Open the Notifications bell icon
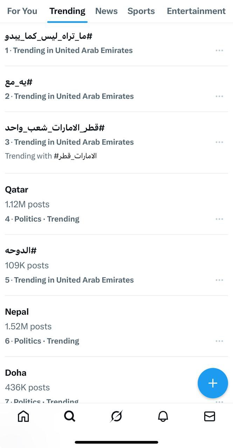 point(163,416)
